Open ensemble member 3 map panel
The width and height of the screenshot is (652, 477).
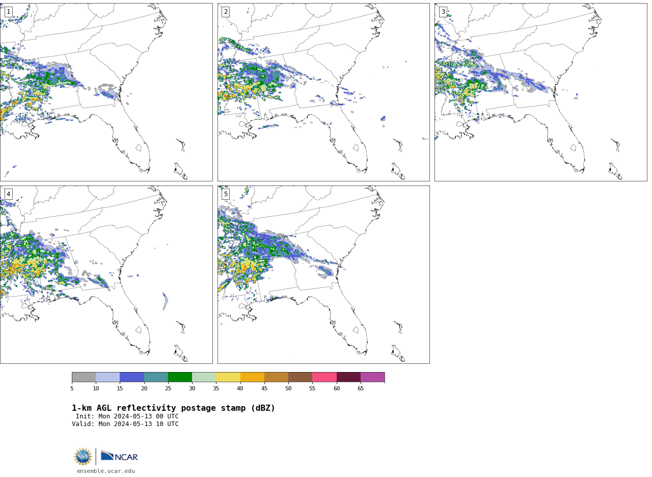pyautogui.click(x=540, y=92)
